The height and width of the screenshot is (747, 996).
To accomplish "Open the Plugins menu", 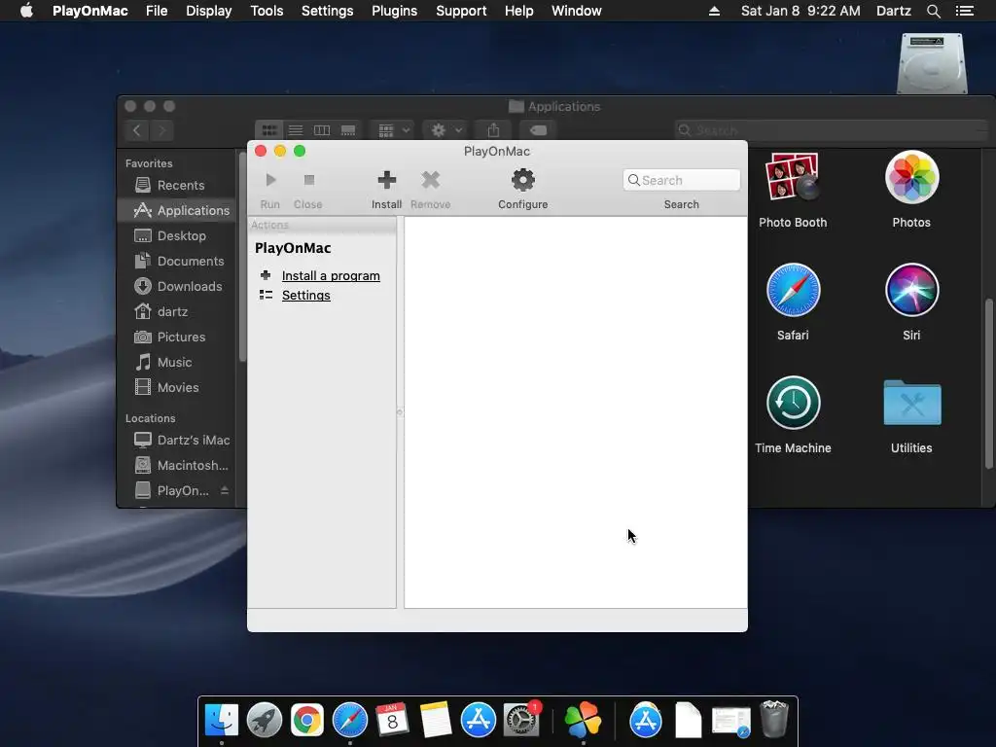I will (394, 11).
